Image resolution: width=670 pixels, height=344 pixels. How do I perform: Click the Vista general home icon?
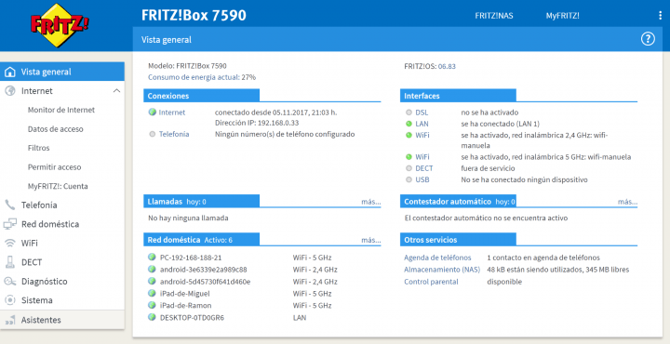[x=10, y=72]
